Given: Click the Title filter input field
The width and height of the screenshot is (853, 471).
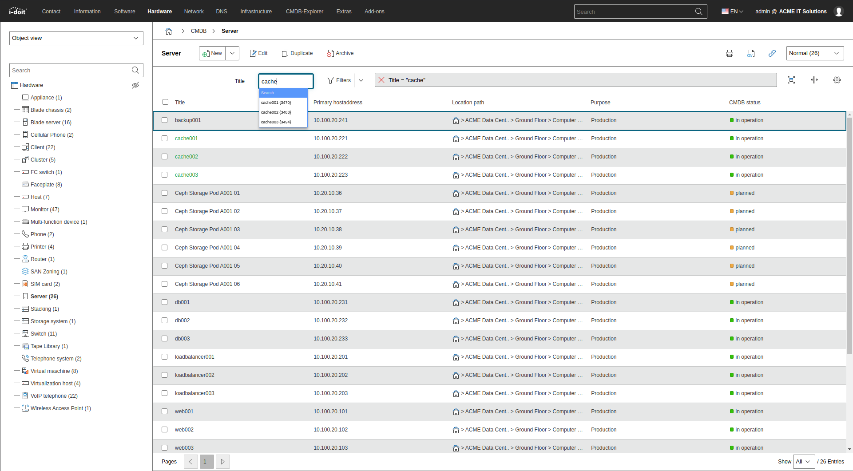Looking at the screenshot, I should click(x=286, y=81).
